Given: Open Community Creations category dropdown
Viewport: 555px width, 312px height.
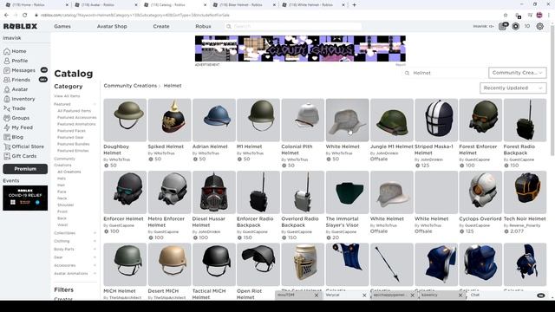Looking at the screenshot, I should 517,73.
